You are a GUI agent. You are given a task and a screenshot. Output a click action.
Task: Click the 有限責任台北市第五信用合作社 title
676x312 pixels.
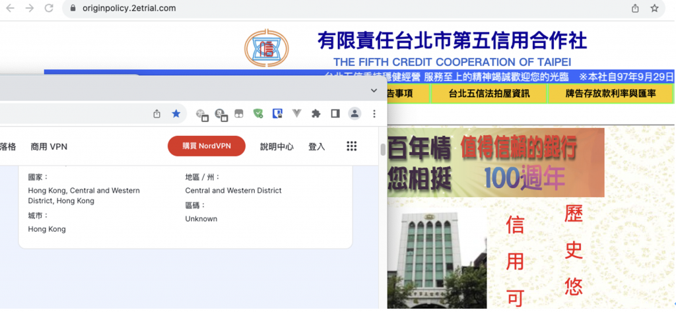(x=452, y=41)
